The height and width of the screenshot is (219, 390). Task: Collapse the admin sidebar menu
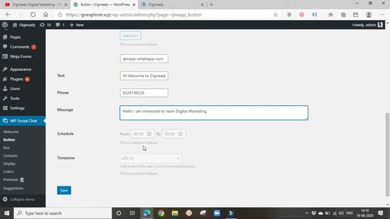(x=19, y=199)
